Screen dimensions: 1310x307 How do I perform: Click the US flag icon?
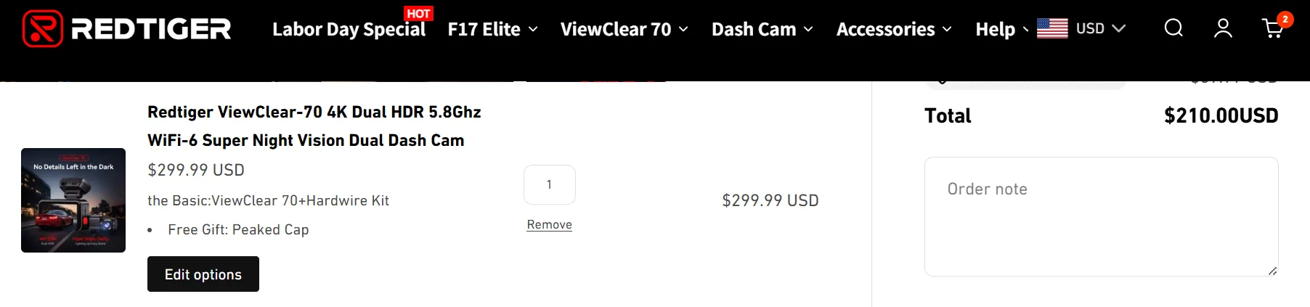click(1052, 28)
